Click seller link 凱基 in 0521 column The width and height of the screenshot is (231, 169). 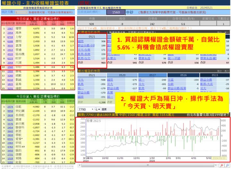click(81, 84)
